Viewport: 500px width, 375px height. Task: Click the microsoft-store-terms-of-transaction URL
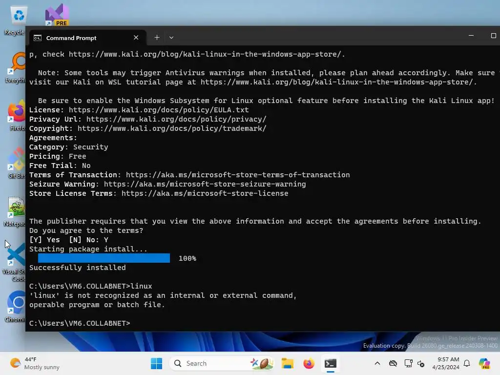[238, 175]
